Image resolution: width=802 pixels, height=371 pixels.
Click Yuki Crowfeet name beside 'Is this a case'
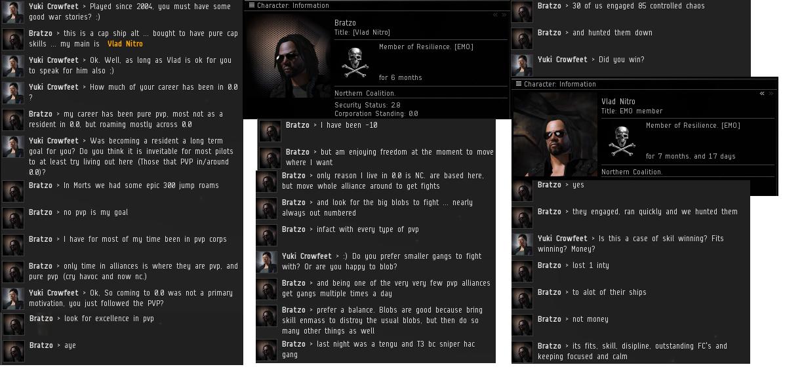coord(563,239)
